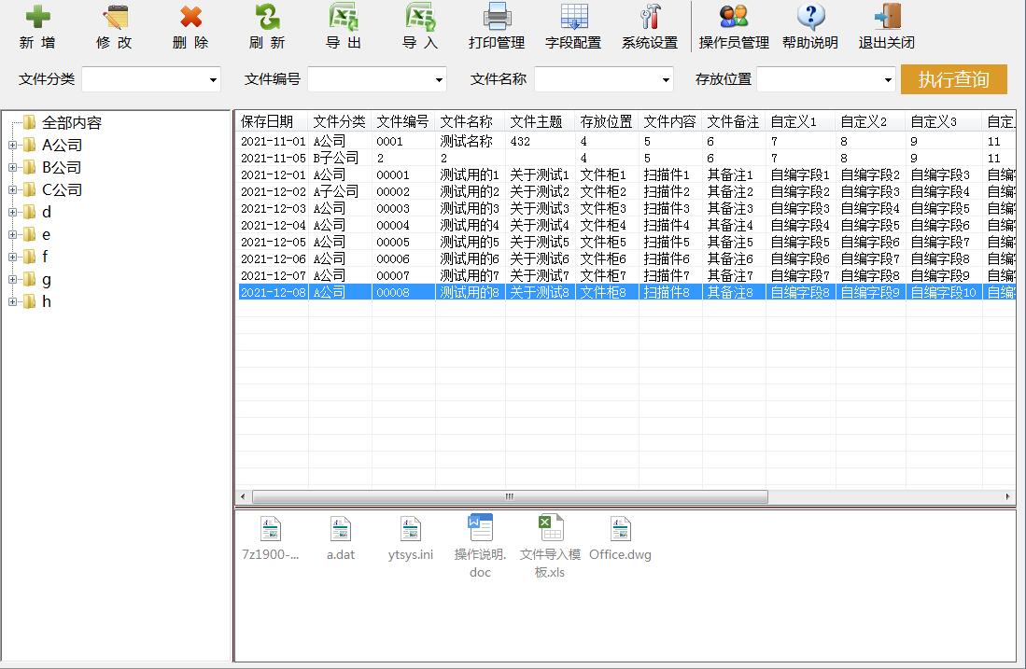Click the 新增 (Add) green plus icon
The height and width of the screenshot is (669, 1026).
[x=37, y=19]
